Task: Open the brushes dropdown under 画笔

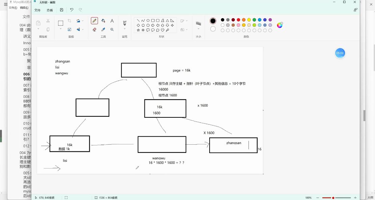Action: [125, 28]
